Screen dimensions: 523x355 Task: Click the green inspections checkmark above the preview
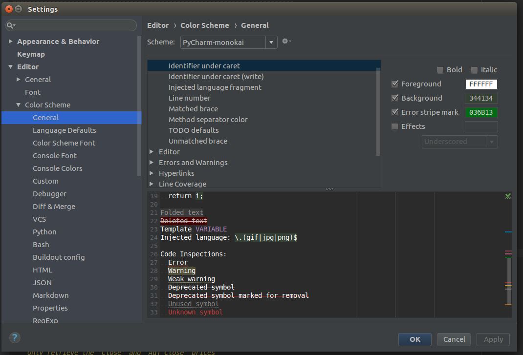click(x=508, y=195)
